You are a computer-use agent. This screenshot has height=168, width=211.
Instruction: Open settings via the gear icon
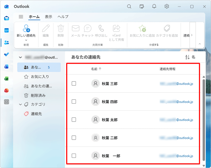click(x=167, y=6)
